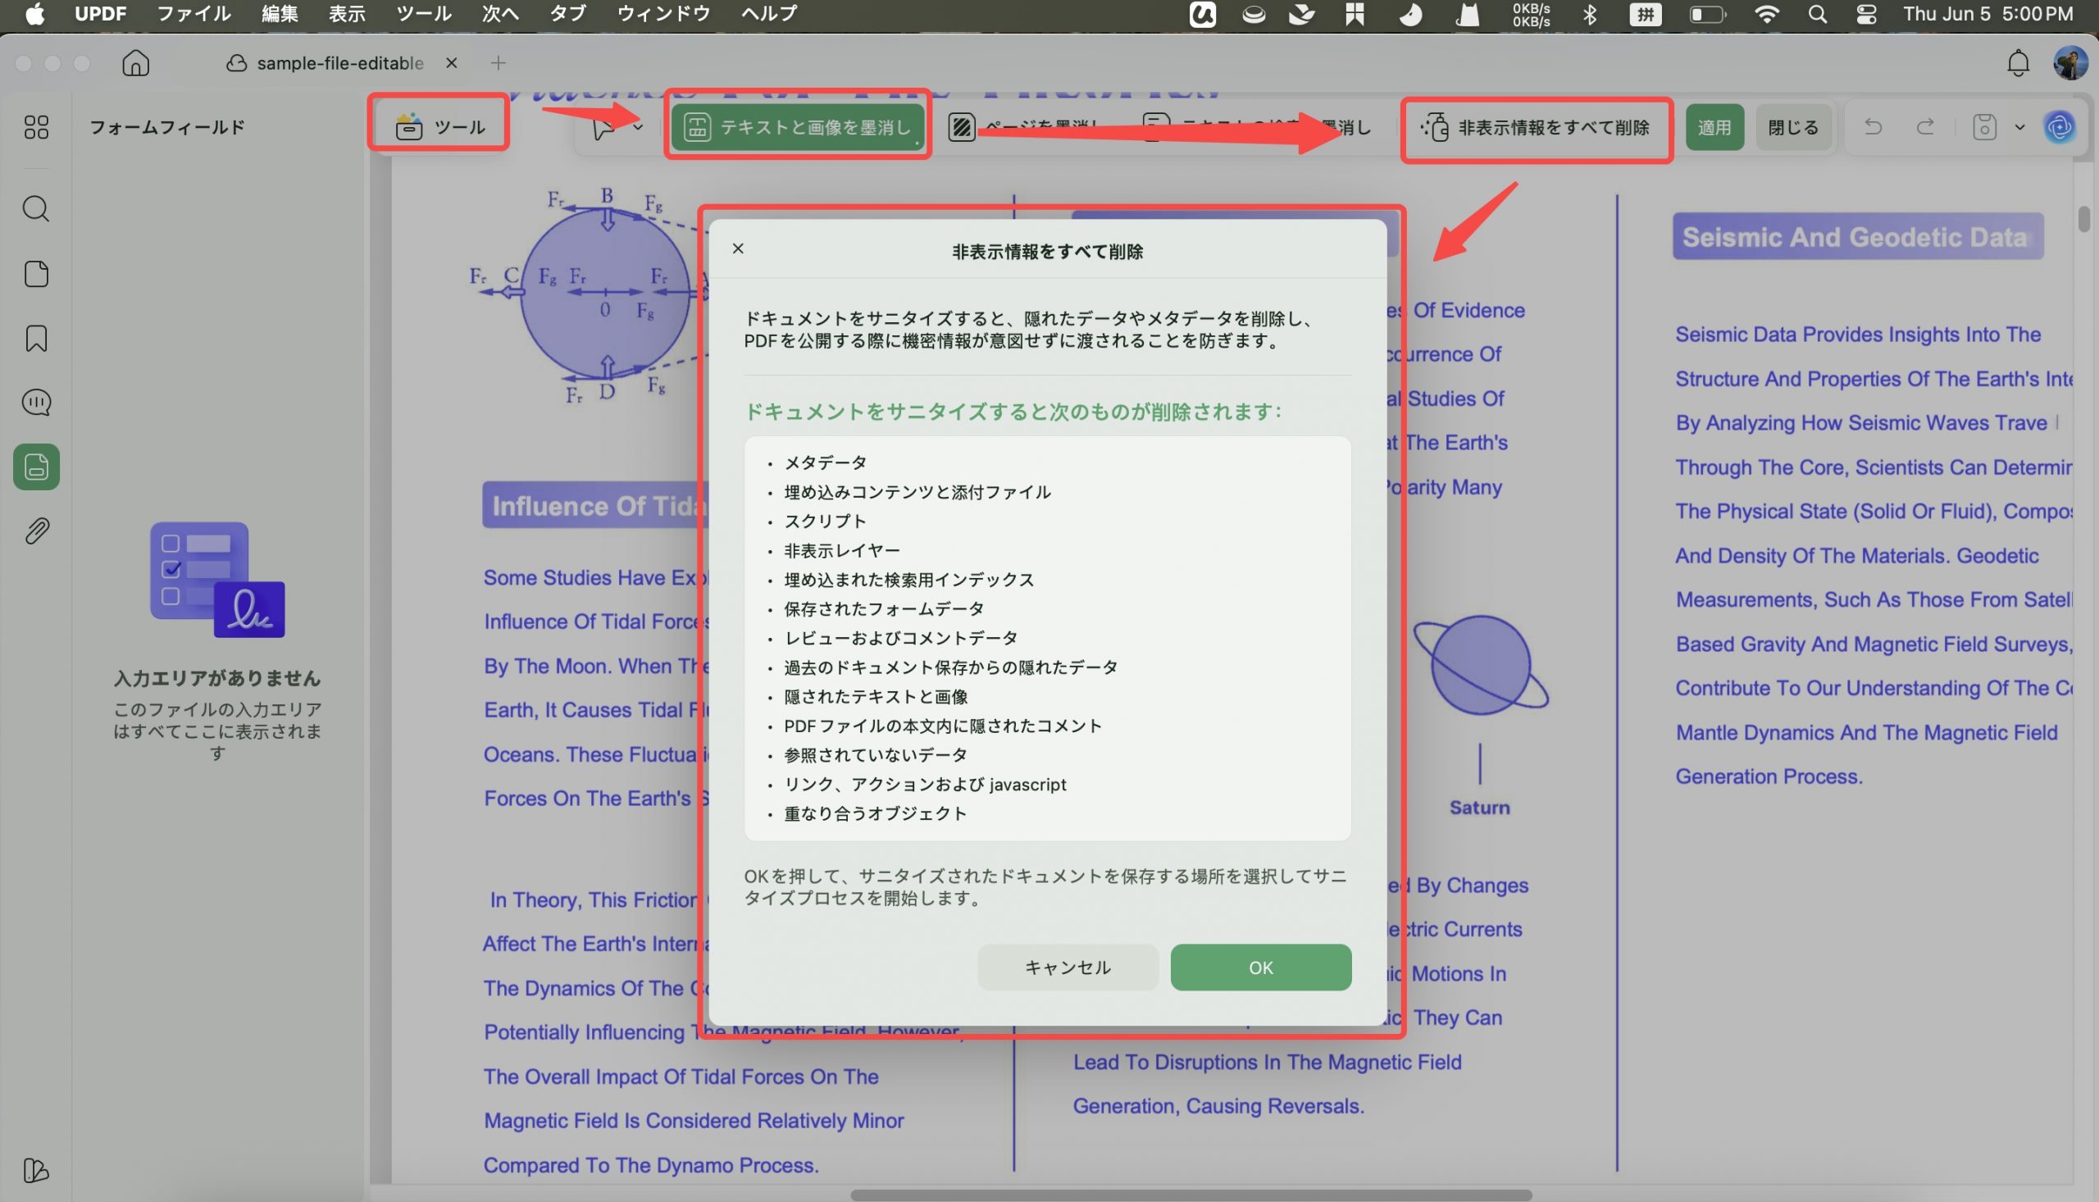Click the 非表示レイヤー list item
The width and height of the screenshot is (2099, 1202).
point(841,551)
